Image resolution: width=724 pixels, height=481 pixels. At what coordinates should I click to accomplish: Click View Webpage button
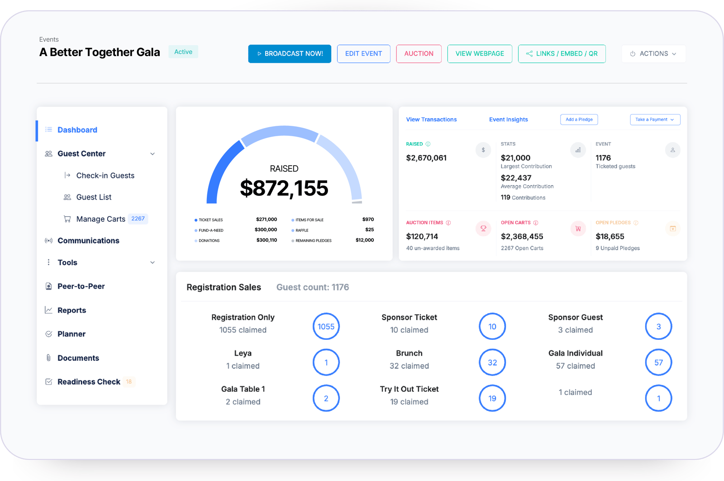[x=480, y=54]
